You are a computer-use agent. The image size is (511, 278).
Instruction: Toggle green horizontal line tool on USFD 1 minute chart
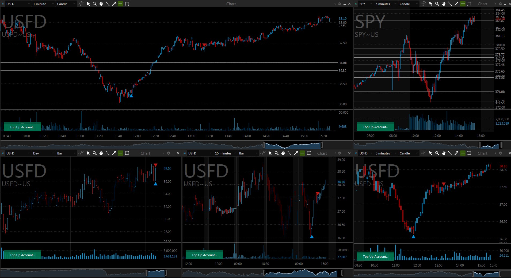tap(120, 4)
